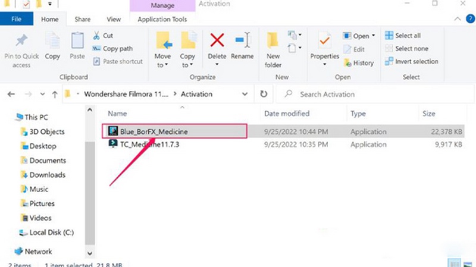Invert the current selection
The width and height of the screenshot is (476, 267).
[411, 62]
